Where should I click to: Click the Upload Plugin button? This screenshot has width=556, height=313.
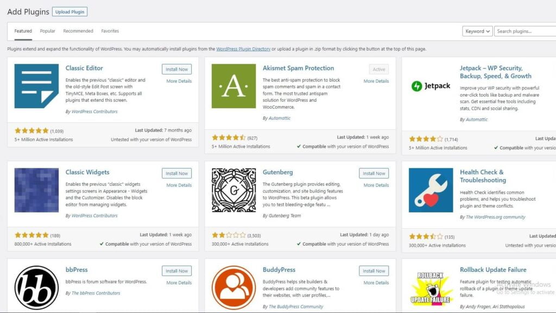69,12
